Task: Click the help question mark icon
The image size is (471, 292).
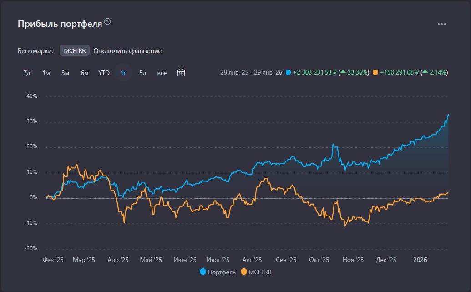Action: (107, 21)
